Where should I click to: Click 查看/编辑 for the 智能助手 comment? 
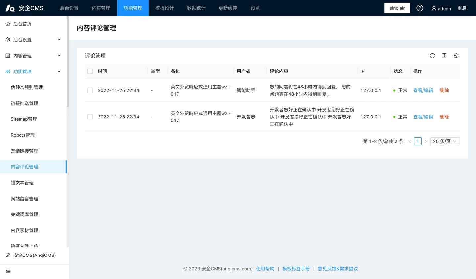423,90
